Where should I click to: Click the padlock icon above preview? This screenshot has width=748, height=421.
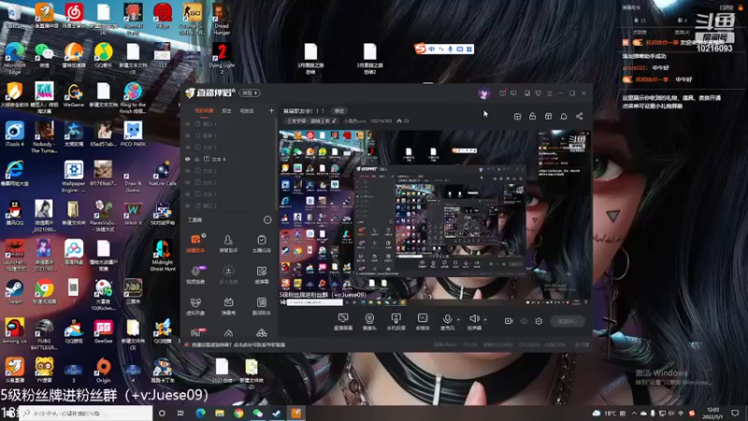pyautogui.click(x=532, y=116)
